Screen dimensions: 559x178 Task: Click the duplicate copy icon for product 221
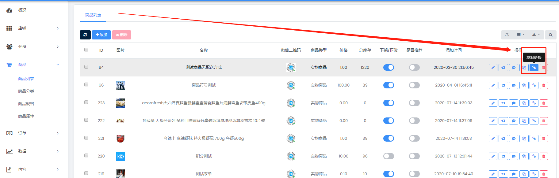point(524,139)
